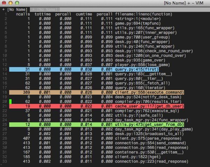Click the connection.py:554(send_command) line
The height and width of the screenshot is (167, 210).
150,143
